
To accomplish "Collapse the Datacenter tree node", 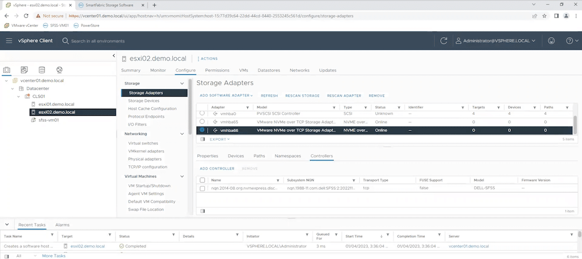I will pos(12,88).
